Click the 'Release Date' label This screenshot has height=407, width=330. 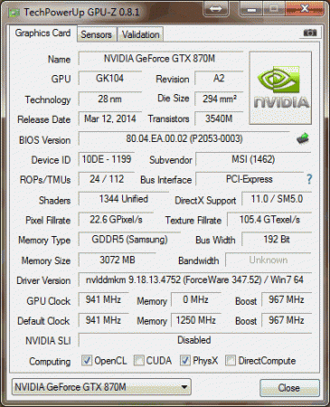pyautogui.click(x=44, y=119)
